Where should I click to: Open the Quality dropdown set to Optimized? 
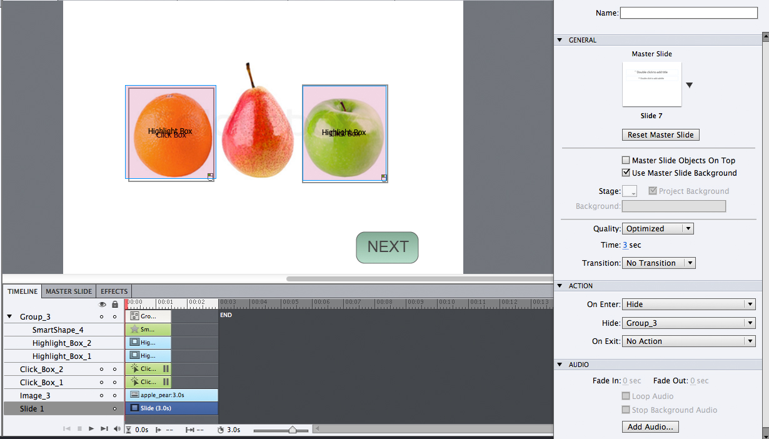coord(658,228)
